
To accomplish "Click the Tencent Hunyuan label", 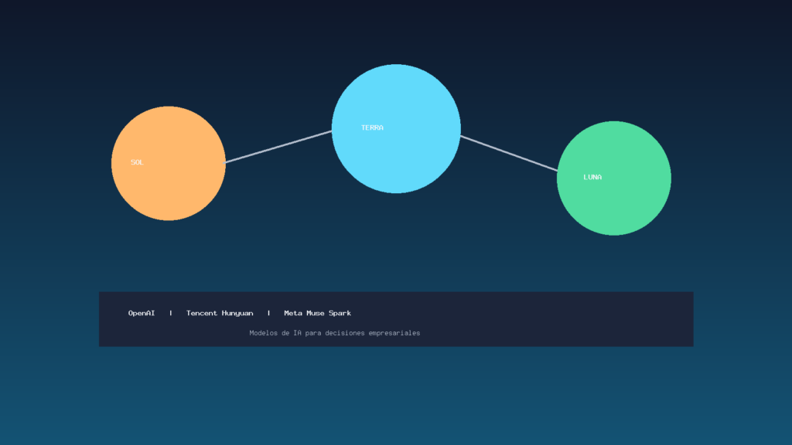I will [220, 313].
